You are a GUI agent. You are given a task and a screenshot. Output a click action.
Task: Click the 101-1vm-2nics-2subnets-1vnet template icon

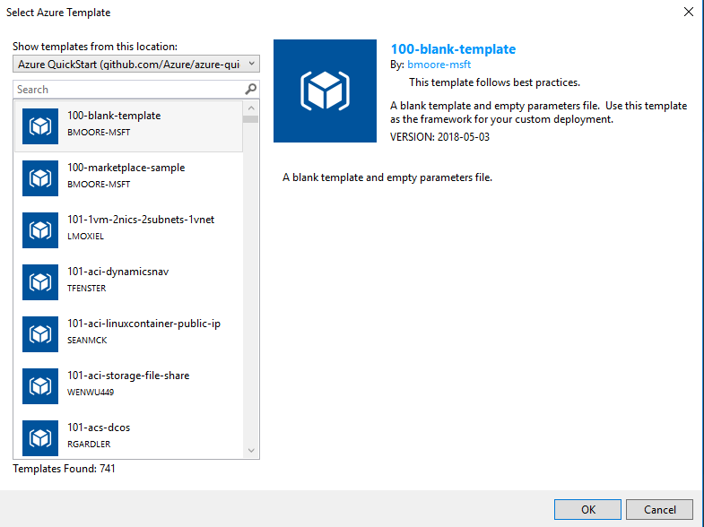pos(40,230)
